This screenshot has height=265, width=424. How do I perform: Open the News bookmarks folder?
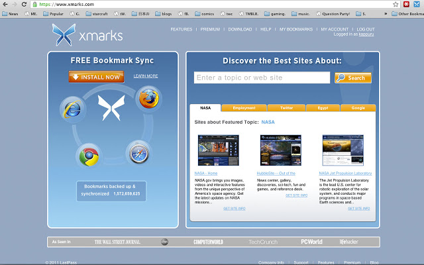click(x=10, y=14)
